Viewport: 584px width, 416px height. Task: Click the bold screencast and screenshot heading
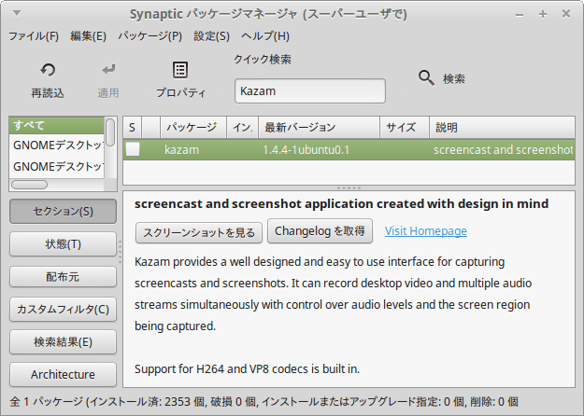pyautogui.click(x=341, y=203)
